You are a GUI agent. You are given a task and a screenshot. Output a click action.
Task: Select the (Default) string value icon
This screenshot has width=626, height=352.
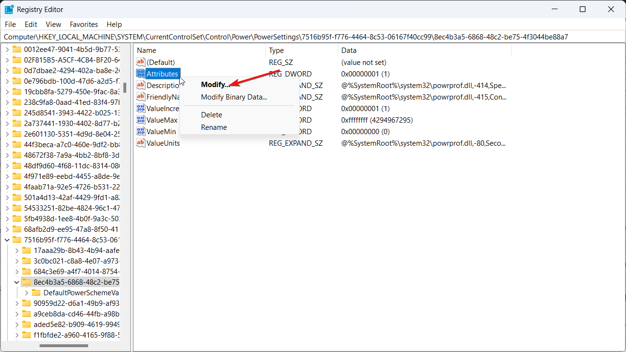pyautogui.click(x=141, y=62)
